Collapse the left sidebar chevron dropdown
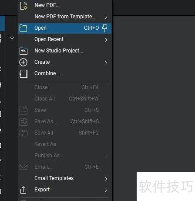 [x=12, y=38]
